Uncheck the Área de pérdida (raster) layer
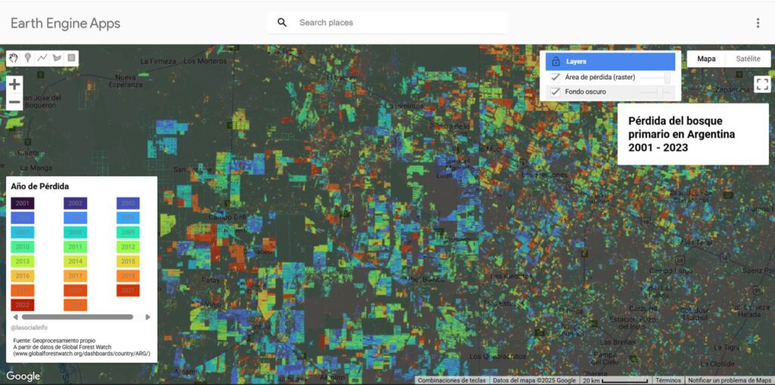This screenshot has width=775, height=385. pyautogui.click(x=556, y=77)
